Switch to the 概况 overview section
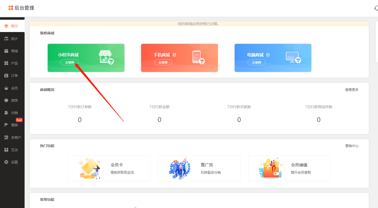Viewport: 378px width, 208px height. pyautogui.click(x=12, y=26)
